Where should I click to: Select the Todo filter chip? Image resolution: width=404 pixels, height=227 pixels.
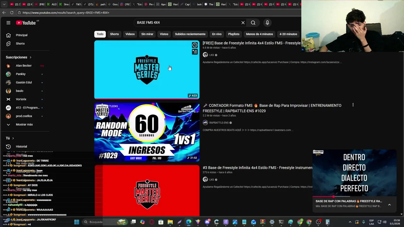(100, 34)
